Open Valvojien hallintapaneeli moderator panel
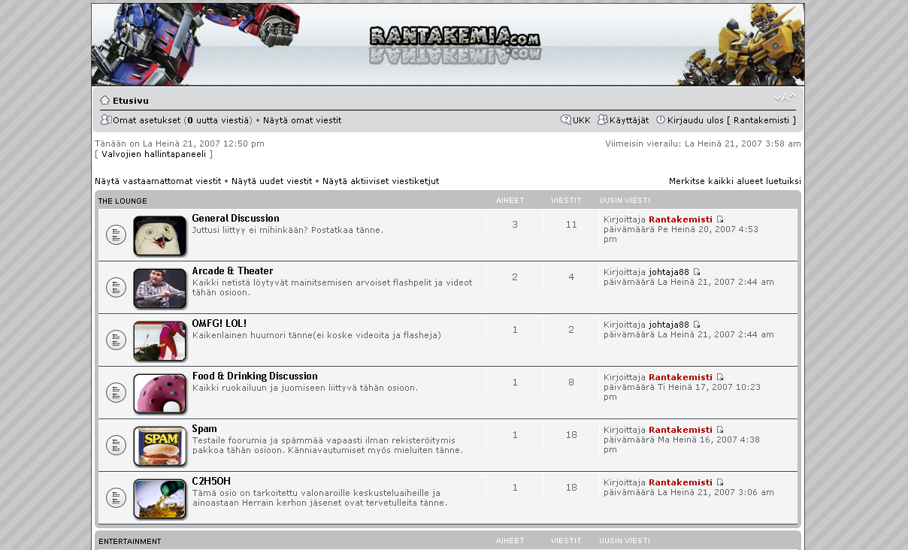Viewport: 908px width, 550px height. 153,154
